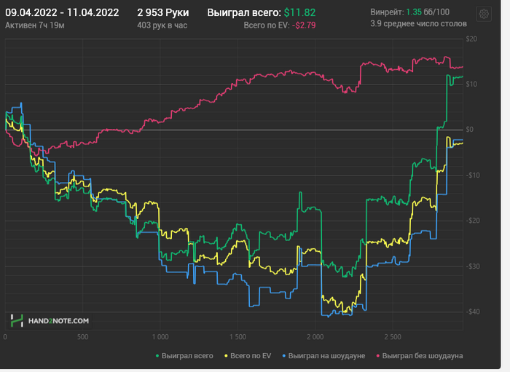Click 'Активен 7ч 19м' active time text
Image resolution: width=510 pixels, height=372 pixels.
pyautogui.click(x=35, y=25)
